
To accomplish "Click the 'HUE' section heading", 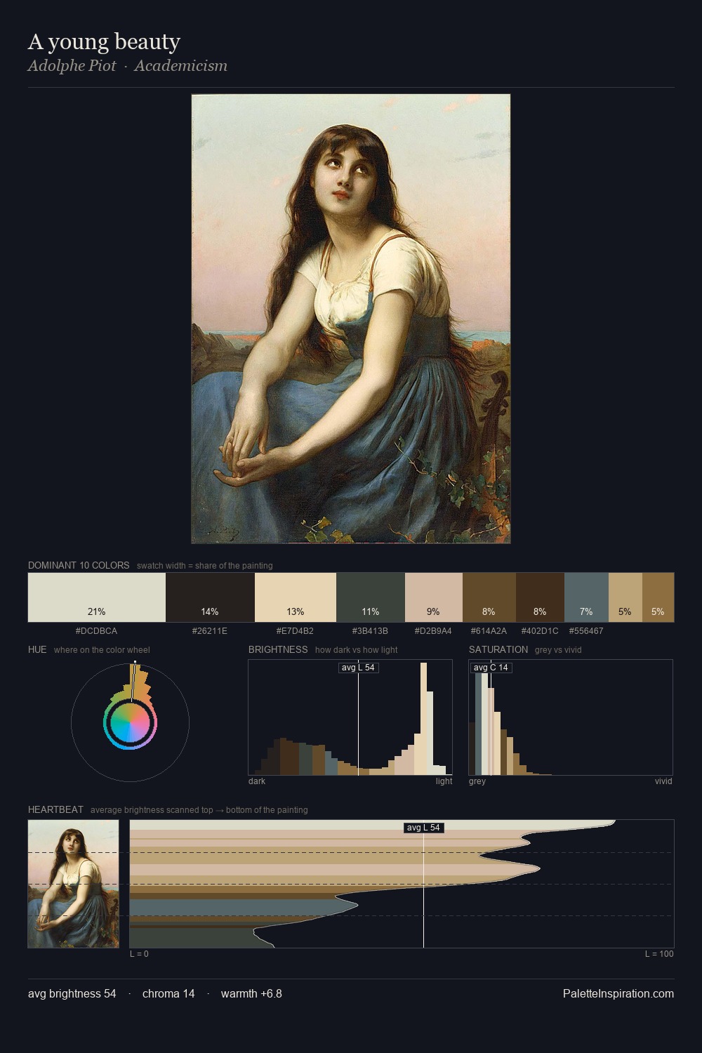I will 37,649.
